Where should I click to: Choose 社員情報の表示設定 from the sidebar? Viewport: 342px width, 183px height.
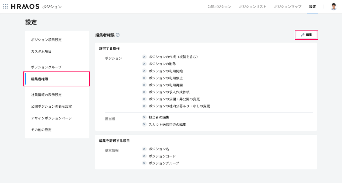point(46,95)
